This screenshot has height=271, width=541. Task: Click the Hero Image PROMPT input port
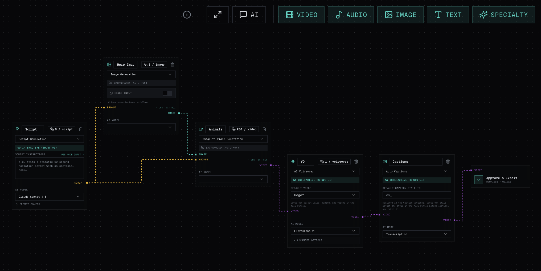[104, 108]
